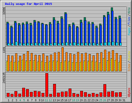Click the Pages legend label
Image resolution: width=132 pixels, height=103 pixels.
coord(129,31)
